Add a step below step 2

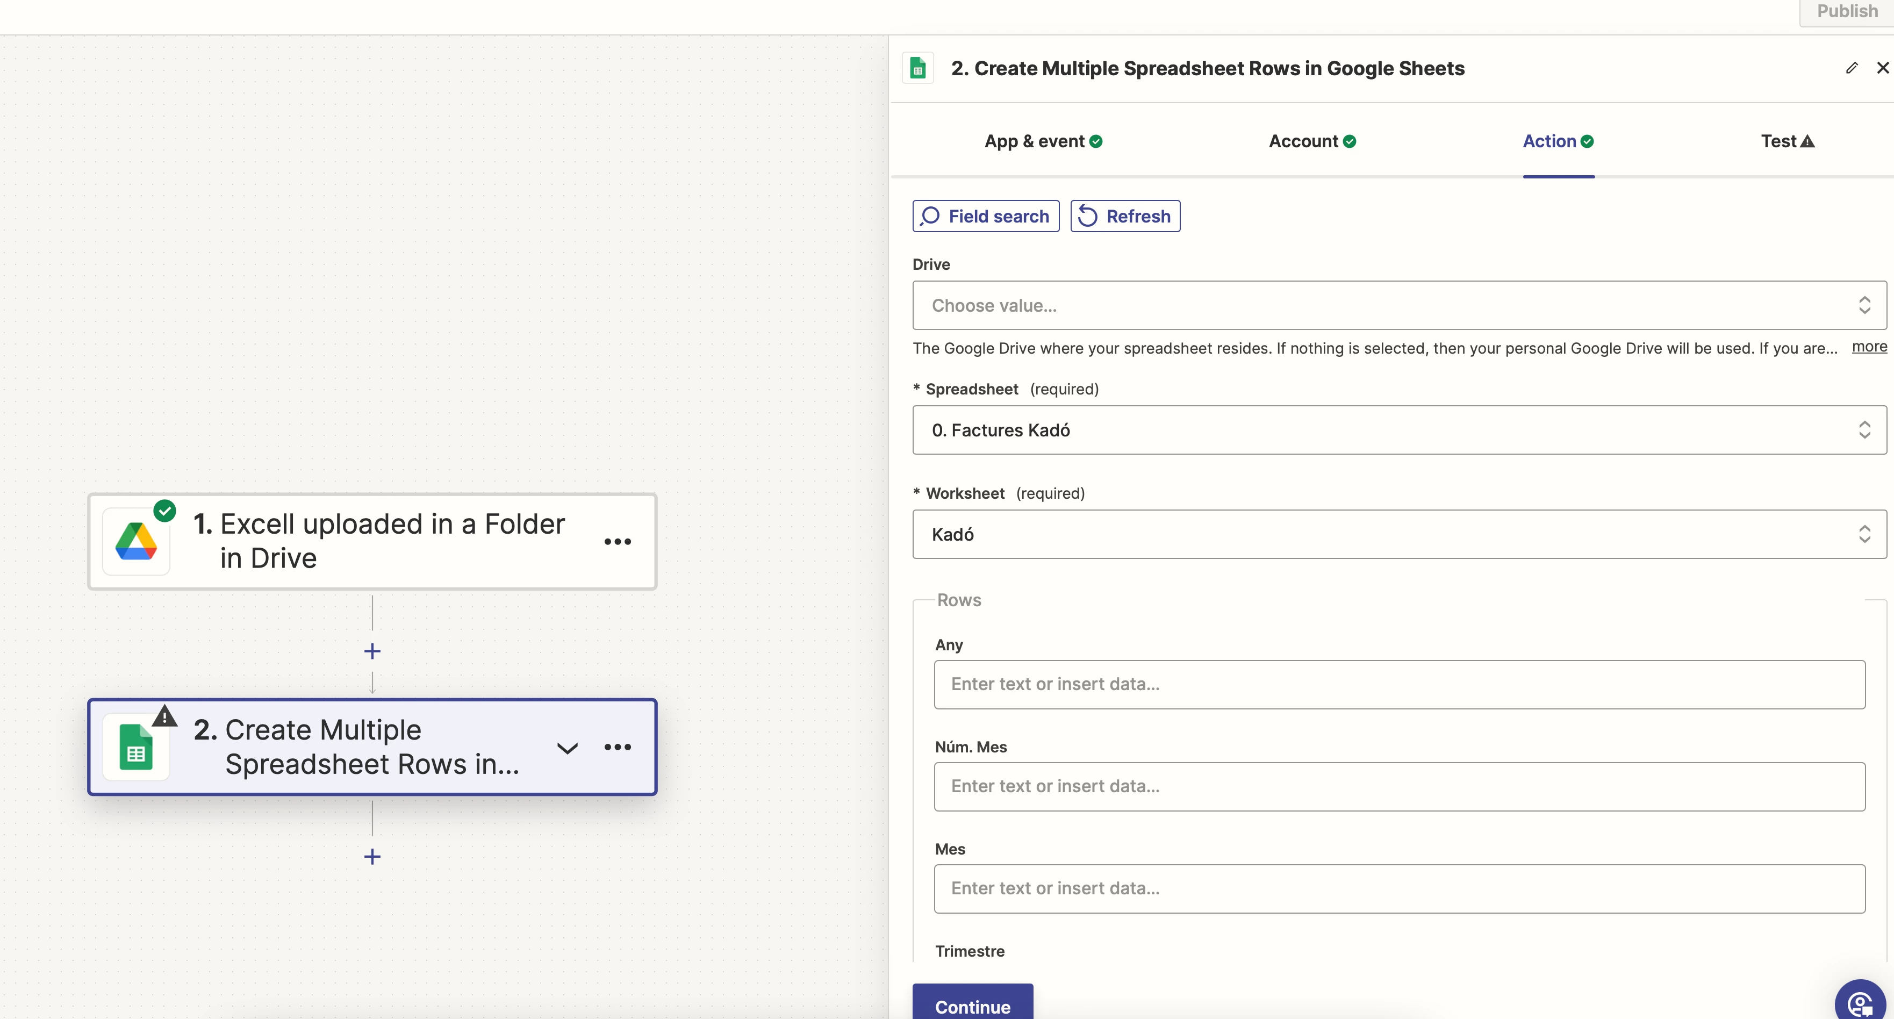coord(372,857)
